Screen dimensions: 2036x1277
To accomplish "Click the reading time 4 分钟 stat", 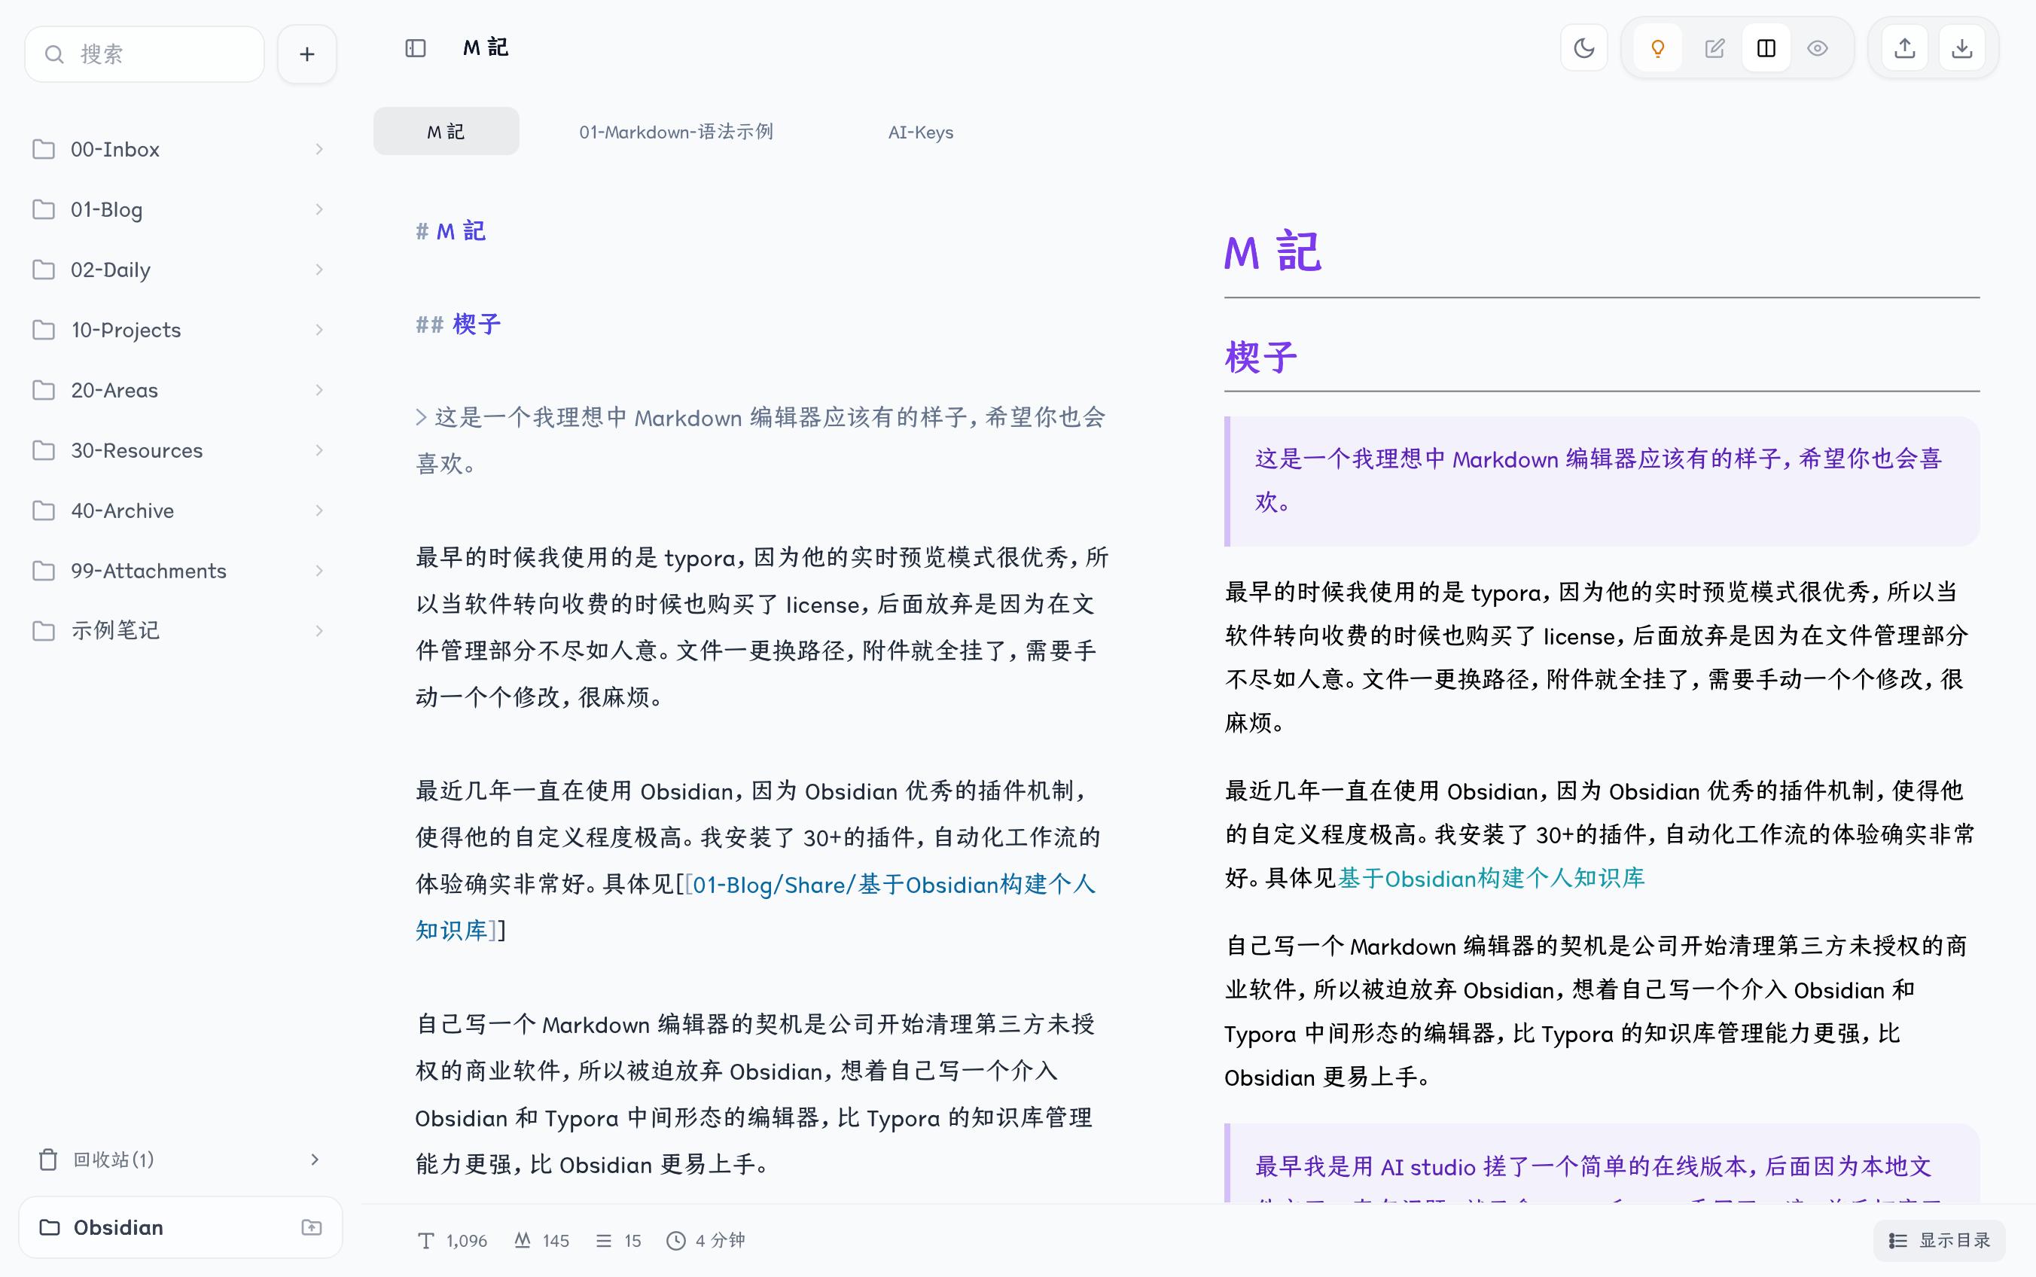I will point(706,1241).
